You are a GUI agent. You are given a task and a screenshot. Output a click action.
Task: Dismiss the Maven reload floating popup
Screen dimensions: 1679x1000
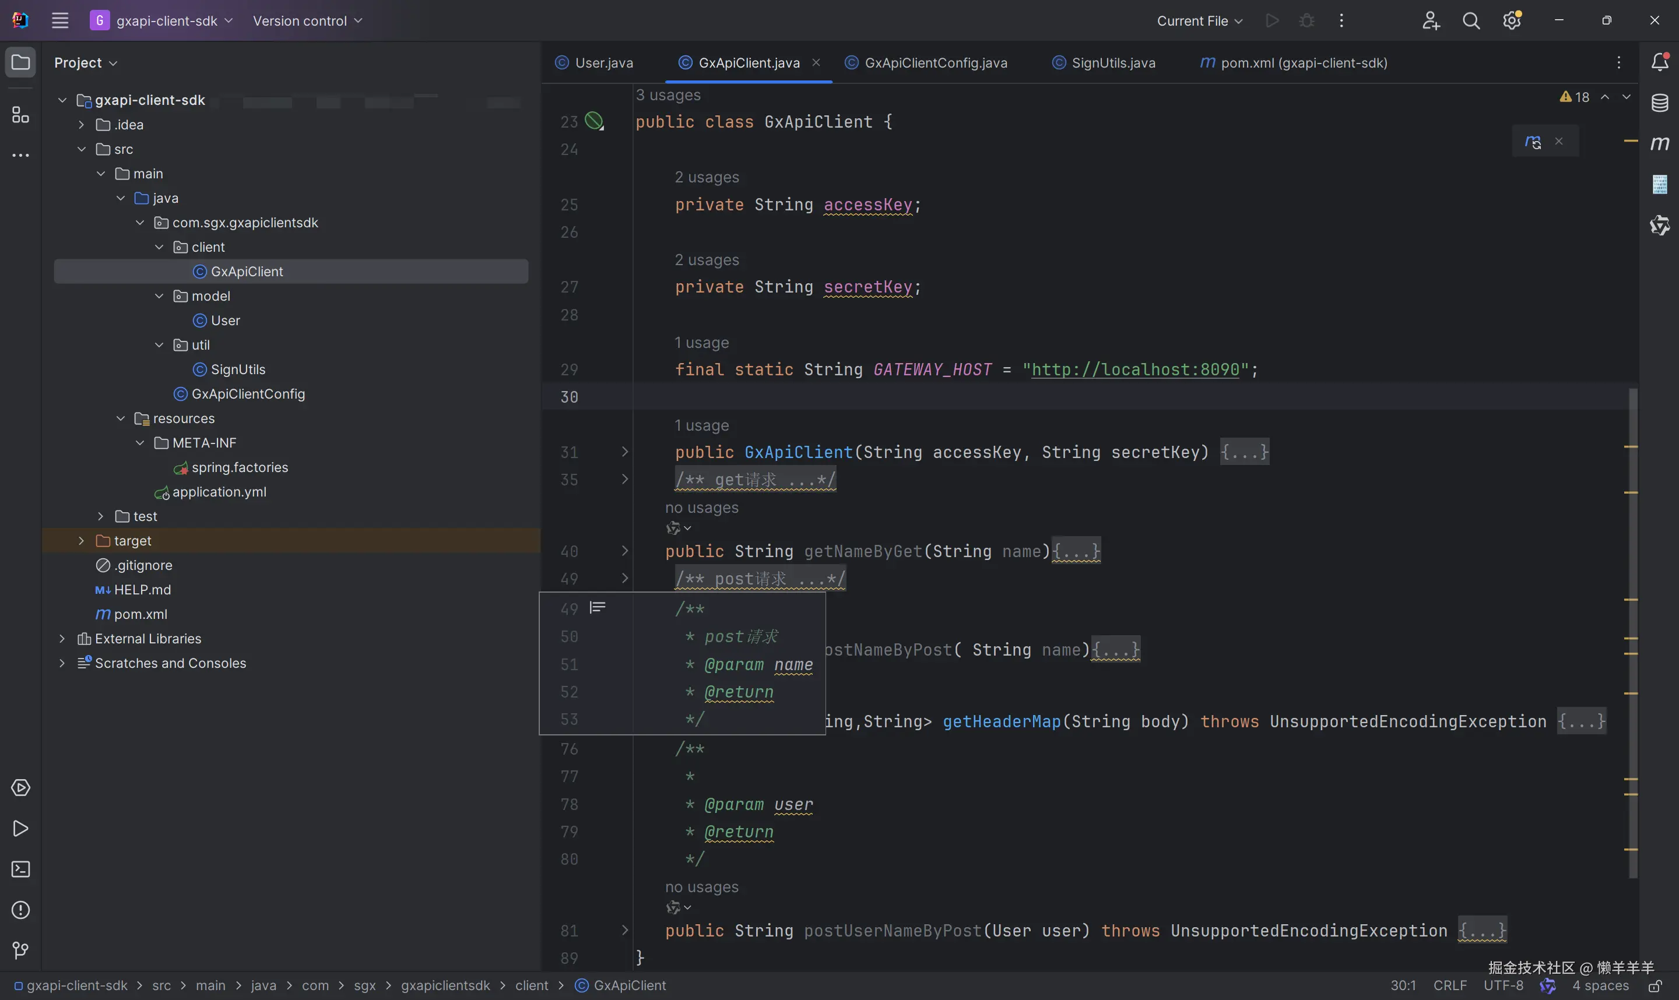coord(1558,141)
